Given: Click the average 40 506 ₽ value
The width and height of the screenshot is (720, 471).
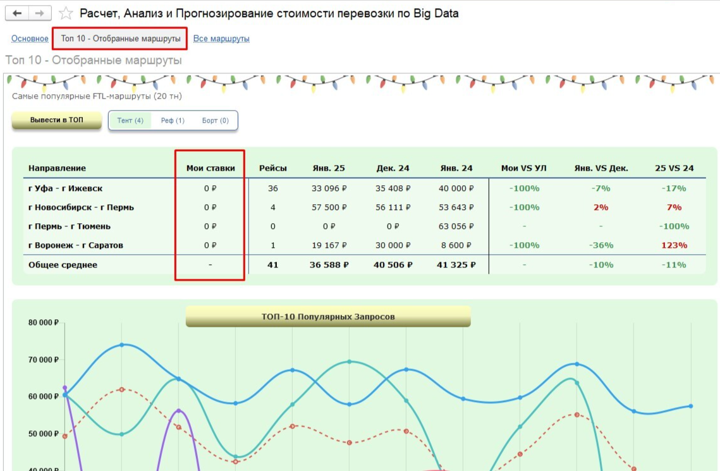Looking at the screenshot, I should point(393,265).
